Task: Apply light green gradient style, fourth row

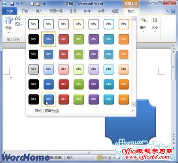Action: coord(79,69)
